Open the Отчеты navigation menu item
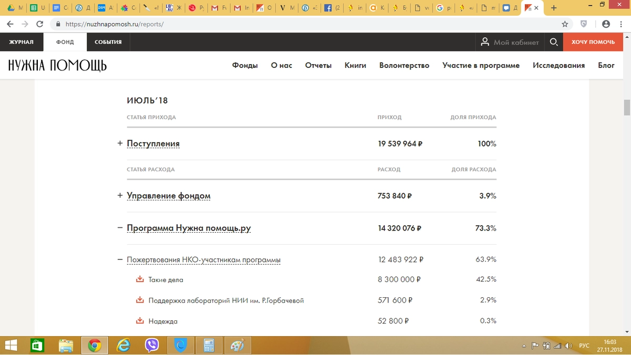Viewport: 631px width, 355px height. coord(318,65)
